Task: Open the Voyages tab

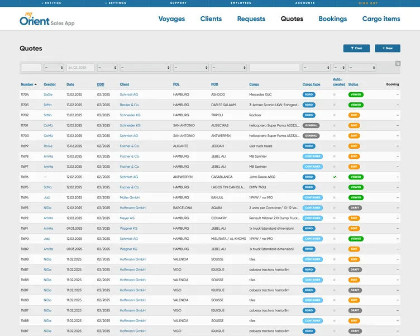Action: click(171, 19)
